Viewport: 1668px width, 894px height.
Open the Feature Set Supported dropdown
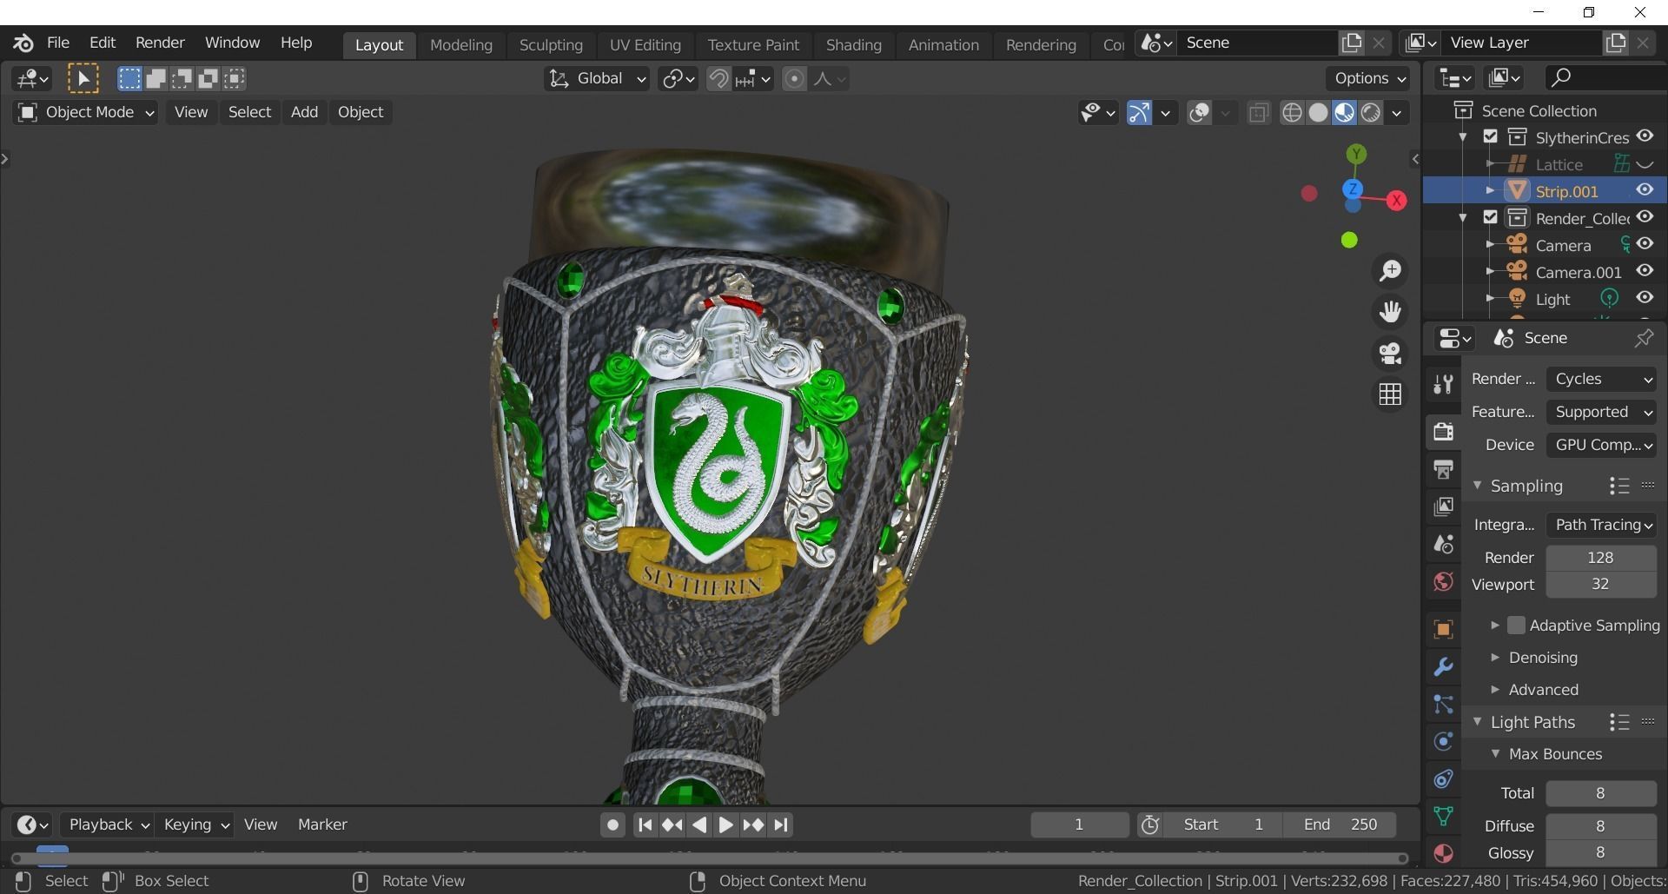(x=1601, y=412)
